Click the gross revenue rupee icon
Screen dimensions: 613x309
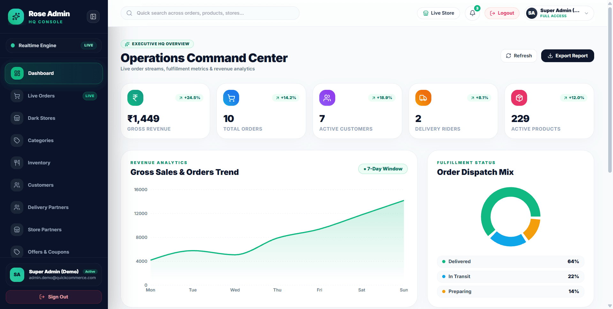tap(135, 98)
